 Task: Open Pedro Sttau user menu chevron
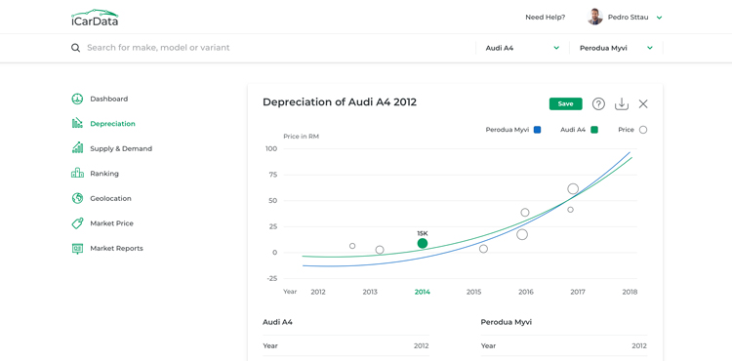coord(659,18)
